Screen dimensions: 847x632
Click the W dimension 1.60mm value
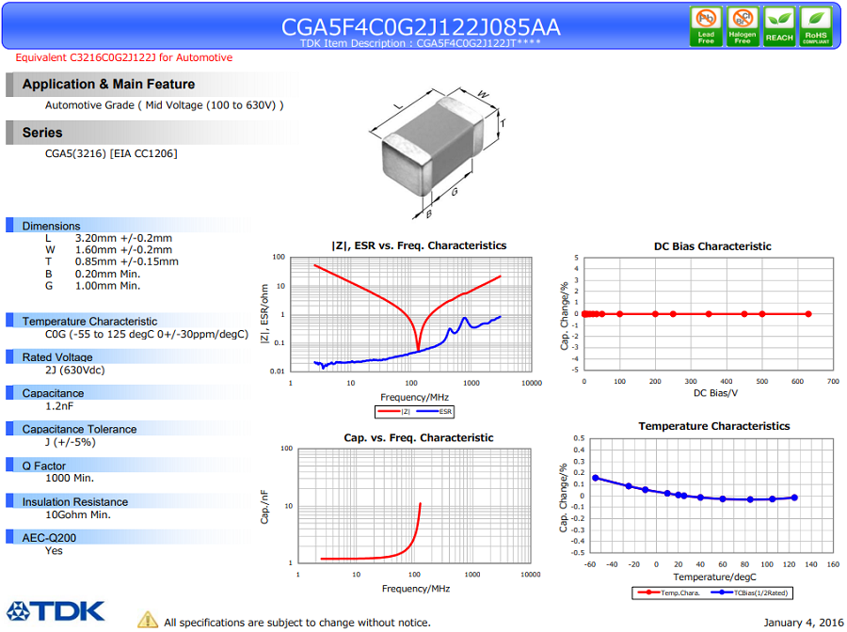tap(123, 250)
